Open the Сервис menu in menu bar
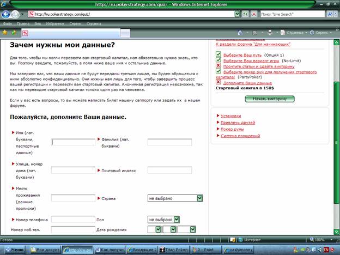Screen dimensions: 340x255 [75, 23]
